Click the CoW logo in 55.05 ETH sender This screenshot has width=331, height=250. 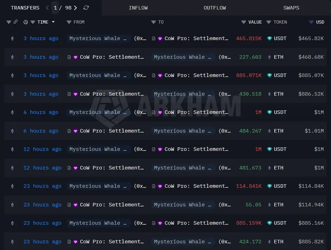75,205
